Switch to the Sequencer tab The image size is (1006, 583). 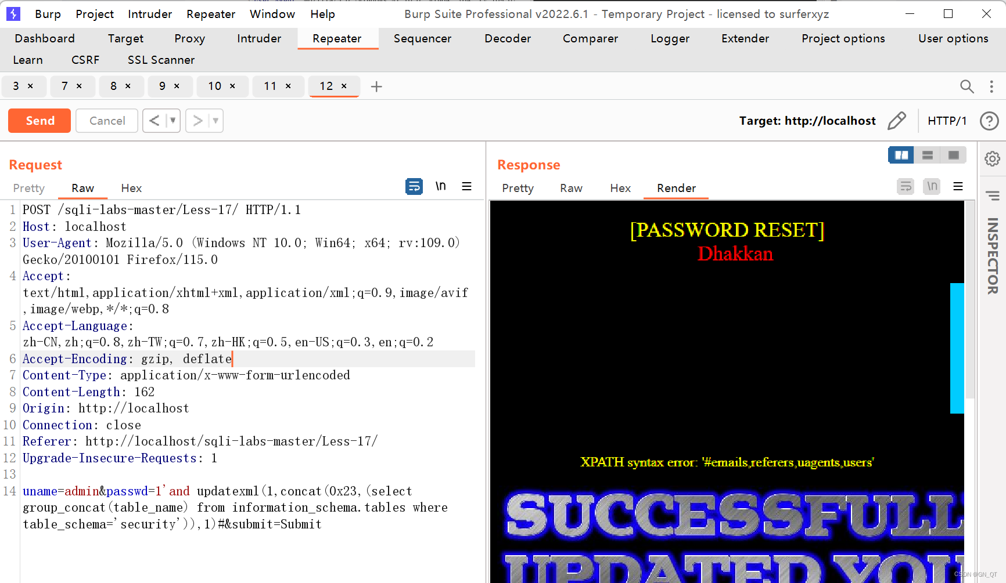point(422,38)
